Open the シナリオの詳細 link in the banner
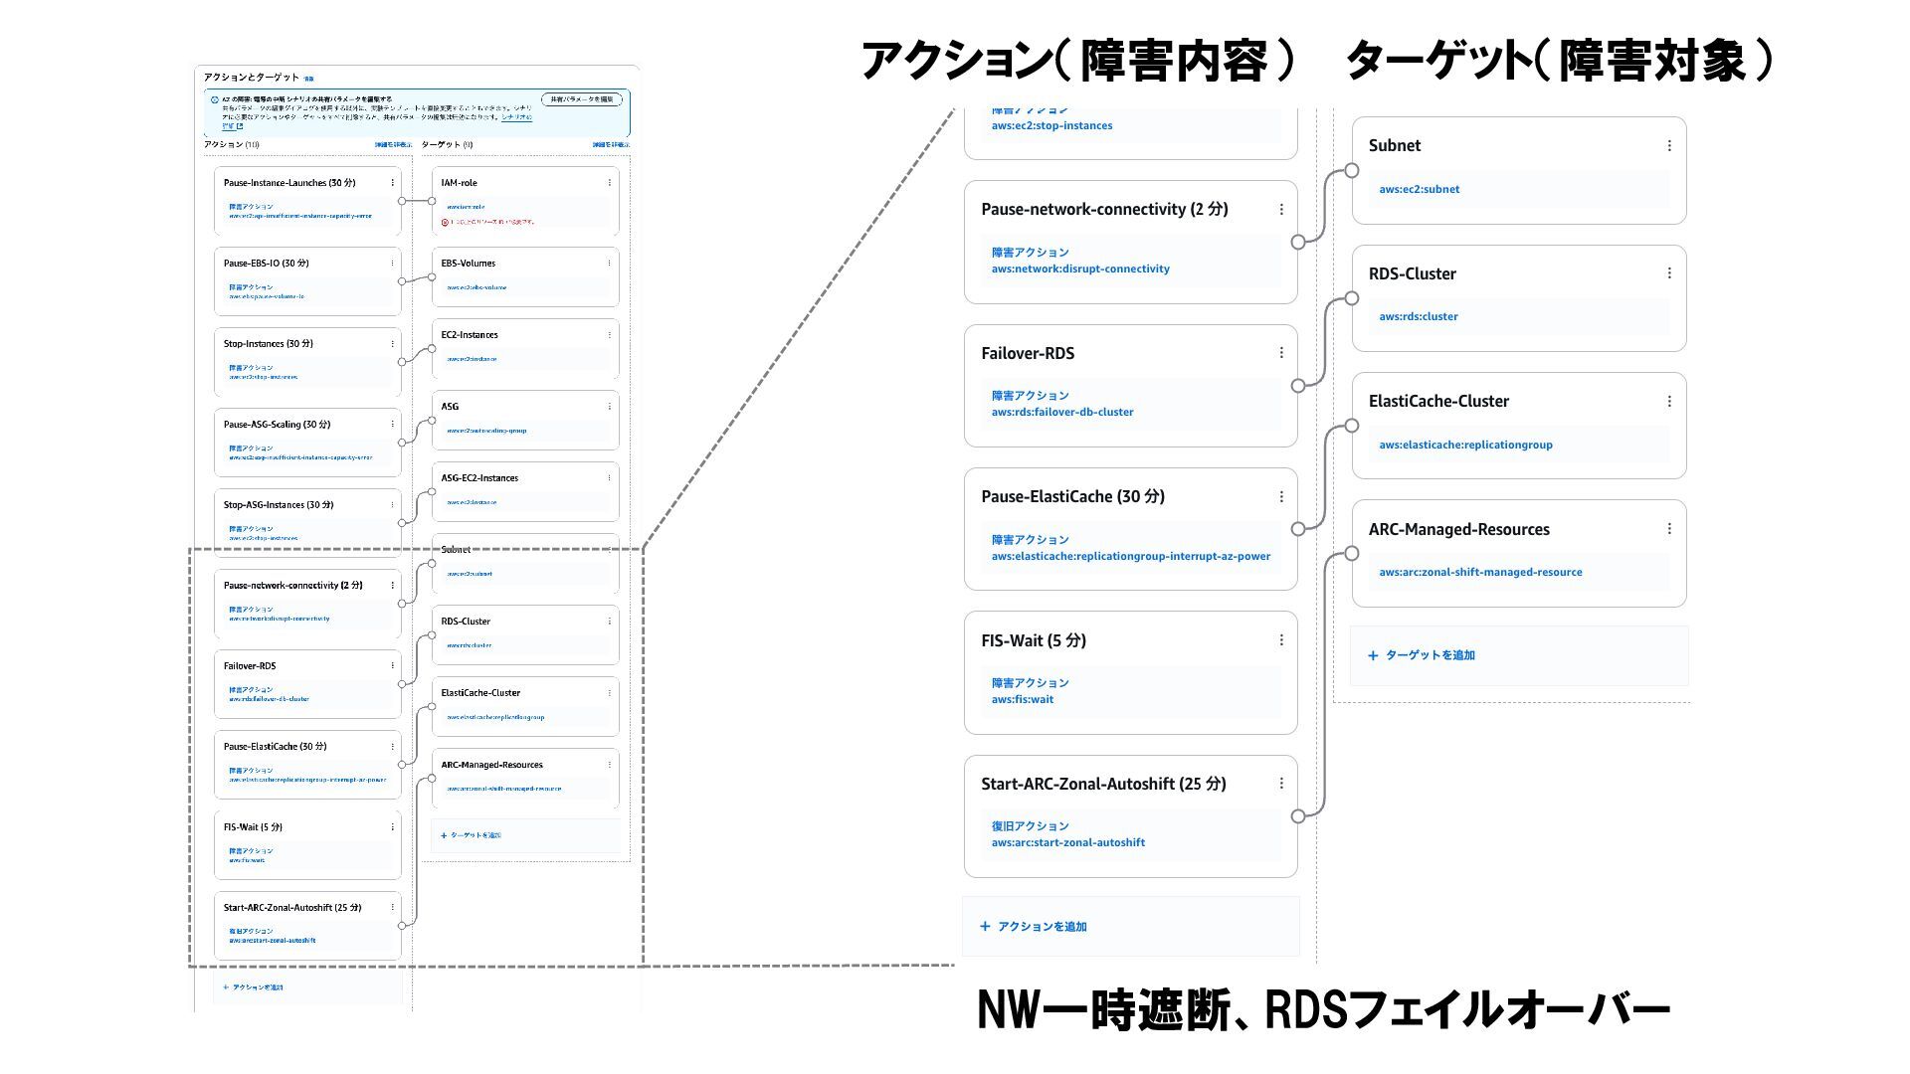The width and height of the screenshot is (1910, 1074). point(516,117)
